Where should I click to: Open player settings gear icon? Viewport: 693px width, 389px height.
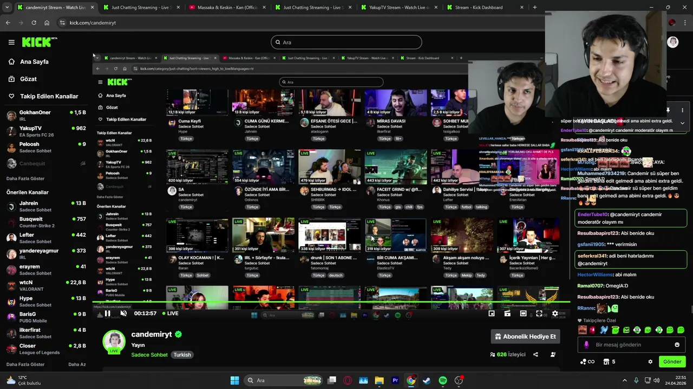tap(555, 313)
